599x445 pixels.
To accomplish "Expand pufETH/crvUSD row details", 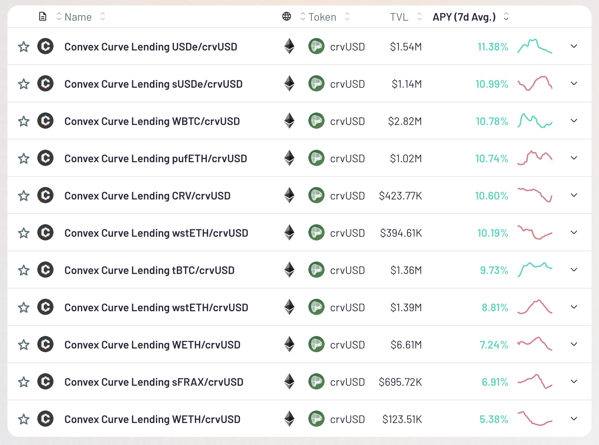I will click(574, 158).
